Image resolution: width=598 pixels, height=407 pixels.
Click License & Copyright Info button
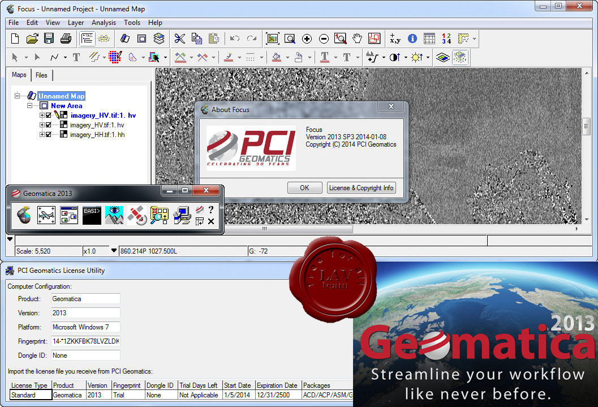(361, 188)
